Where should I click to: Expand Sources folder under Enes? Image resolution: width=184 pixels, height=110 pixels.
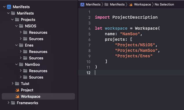point(21,58)
